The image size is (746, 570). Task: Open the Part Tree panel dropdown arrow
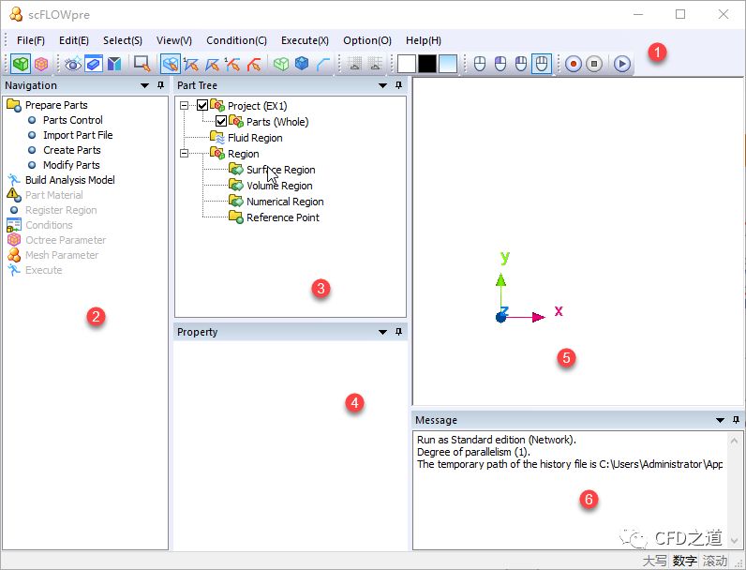pos(382,85)
